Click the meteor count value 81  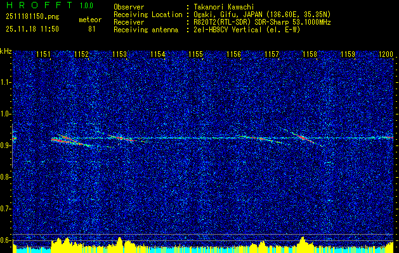click(92, 29)
